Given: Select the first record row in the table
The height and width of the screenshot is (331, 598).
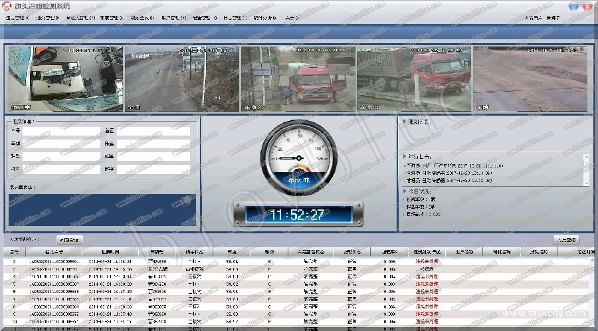Looking at the screenshot, I should click(199, 262).
